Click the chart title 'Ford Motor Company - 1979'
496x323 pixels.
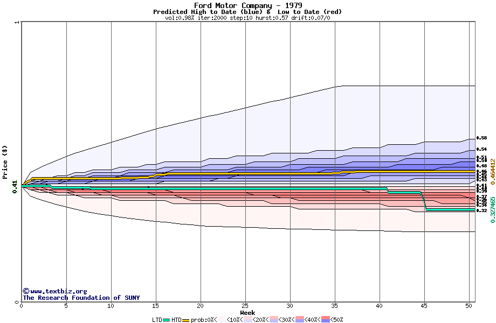click(248, 5)
